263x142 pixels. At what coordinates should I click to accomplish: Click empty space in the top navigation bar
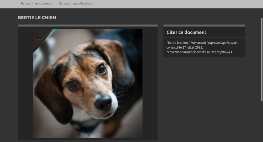(x=175, y=4)
